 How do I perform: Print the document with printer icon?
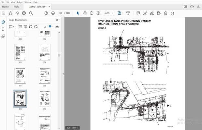(x=24, y=13)
